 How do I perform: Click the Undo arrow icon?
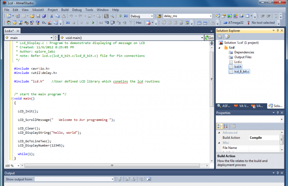pos(71,16)
